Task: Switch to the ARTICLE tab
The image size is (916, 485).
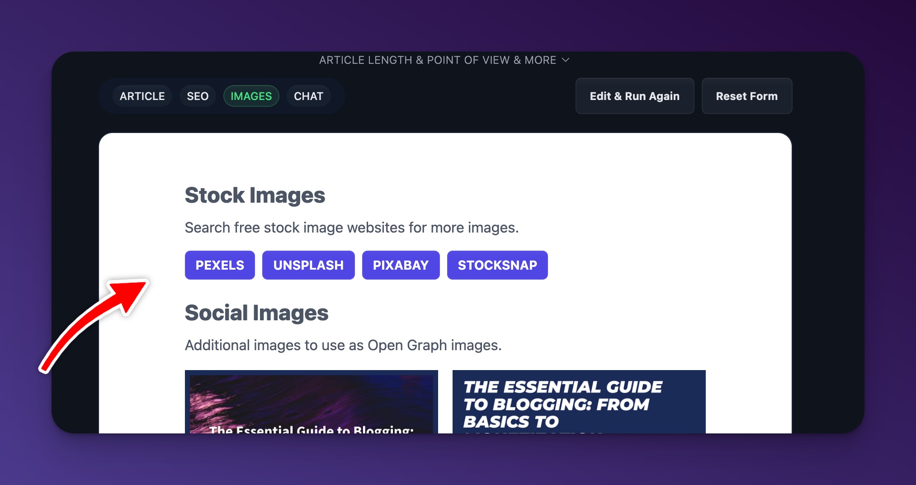Action: click(x=142, y=96)
